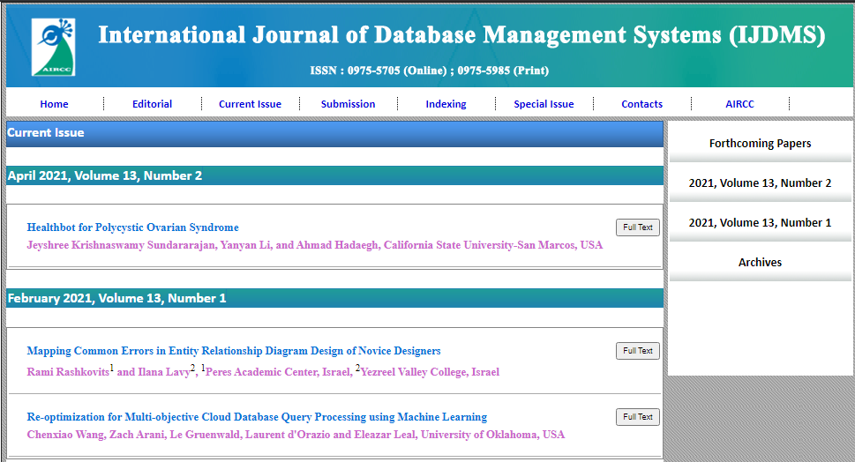This screenshot has height=462, width=855.
Task: Select 2021, Volume 13, Number 2 in sidebar
Action: (760, 183)
